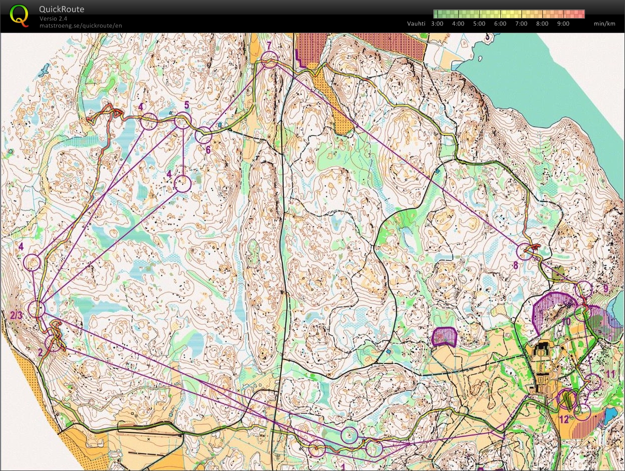Click the min/km unit label
This screenshot has width=625, height=471.
(x=604, y=23)
